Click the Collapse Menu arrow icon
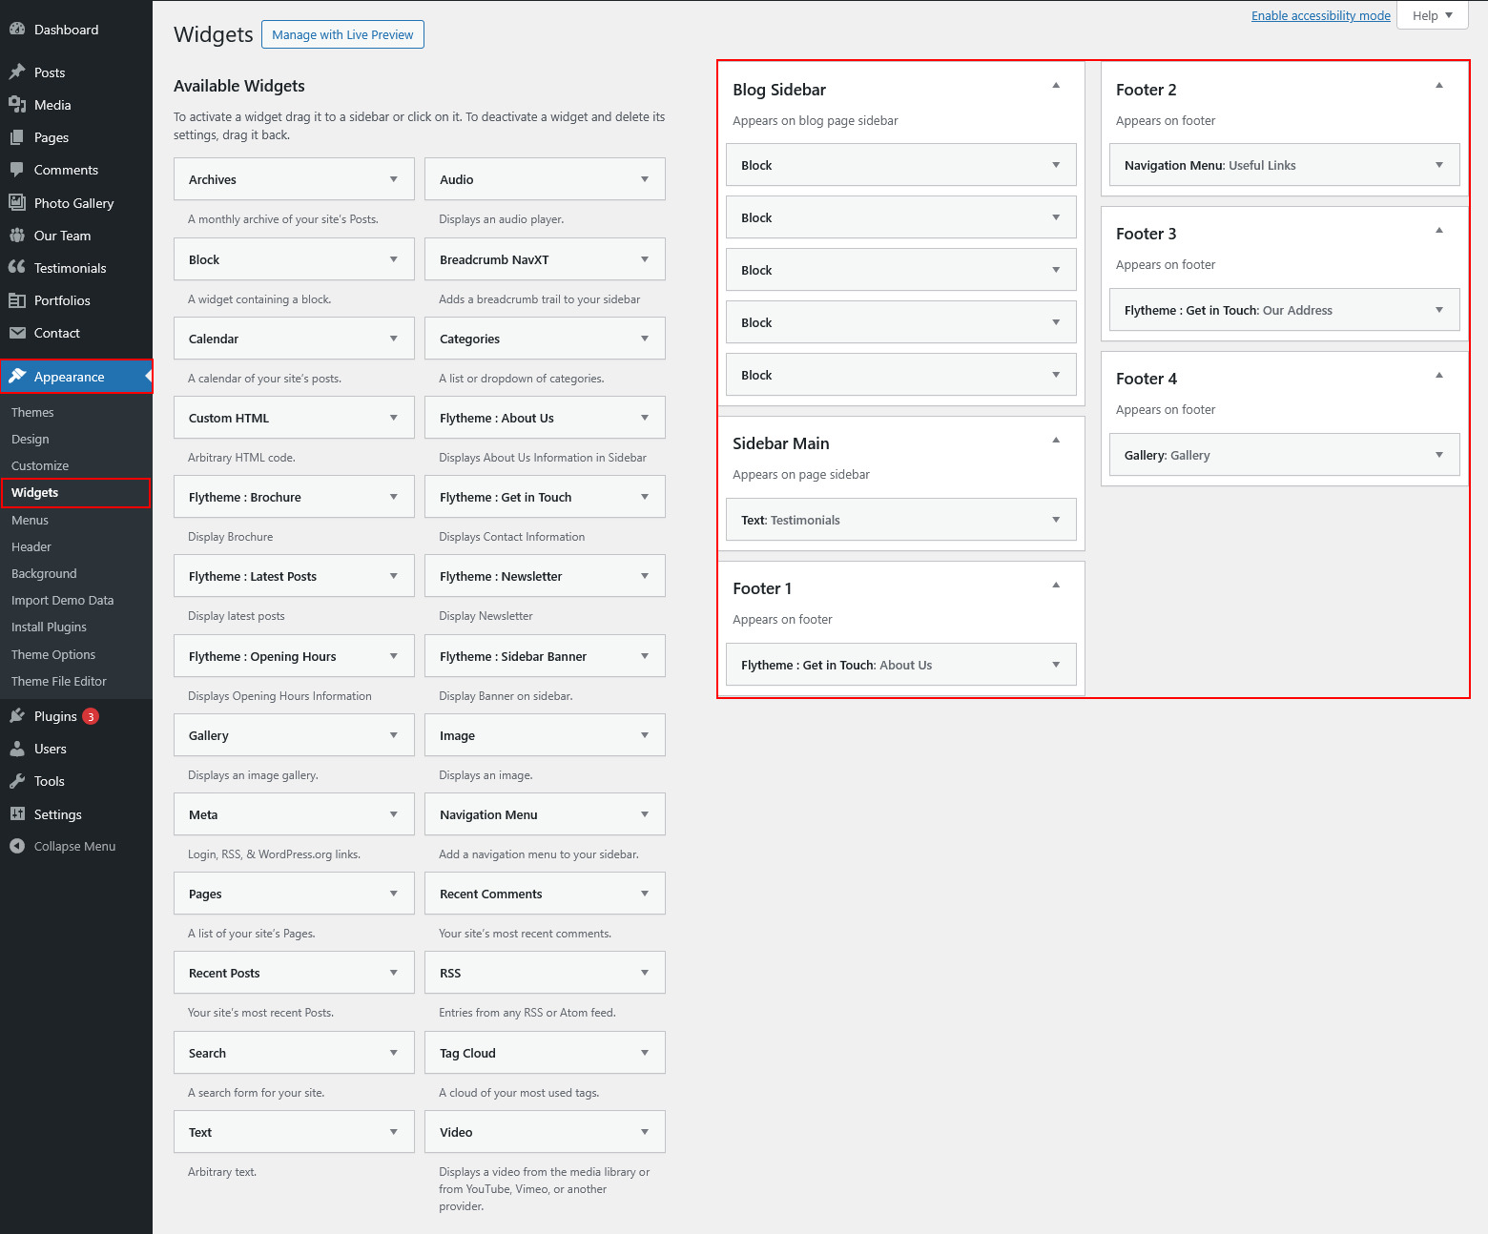 click(17, 846)
